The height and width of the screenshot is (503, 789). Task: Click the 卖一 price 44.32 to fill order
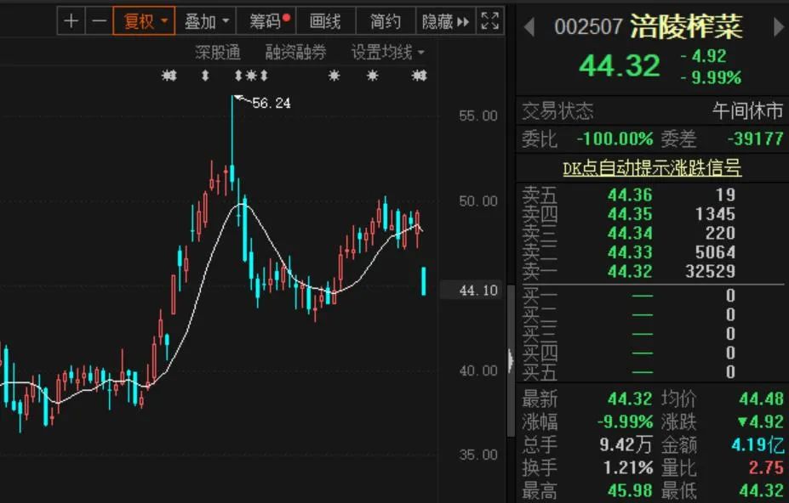[x=627, y=271]
